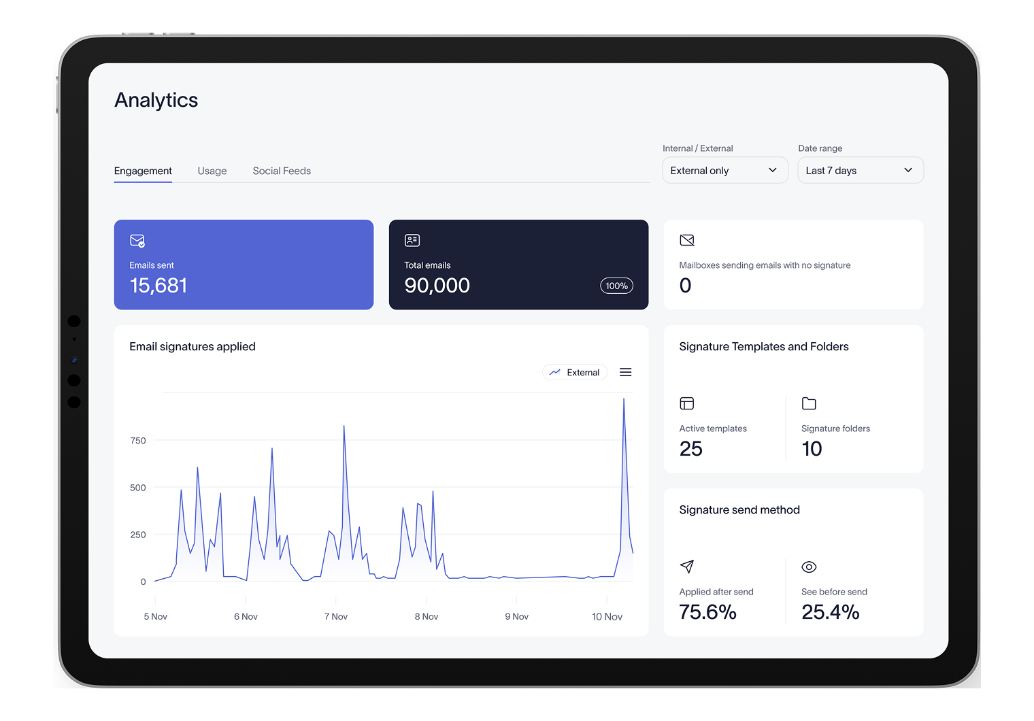Select the Engagement tab

[143, 171]
